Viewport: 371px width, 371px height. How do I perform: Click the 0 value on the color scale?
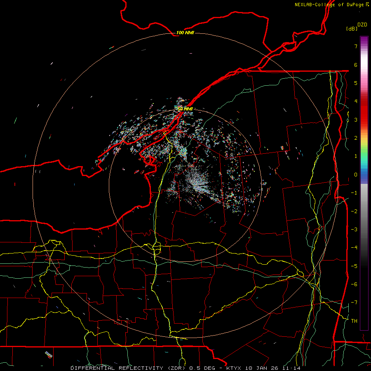coord(356,175)
